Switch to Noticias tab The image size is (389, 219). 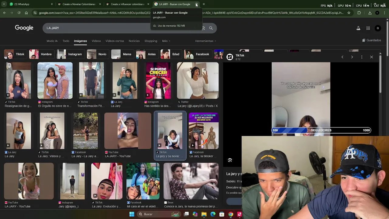point(134,41)
